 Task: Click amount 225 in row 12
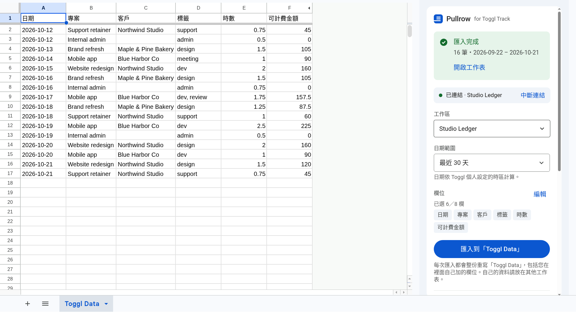click(x=289, y=126)
